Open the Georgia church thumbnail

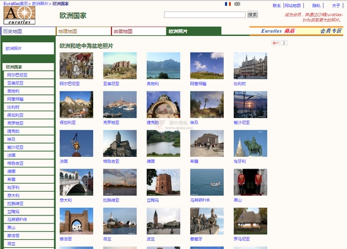pos(120,144)
